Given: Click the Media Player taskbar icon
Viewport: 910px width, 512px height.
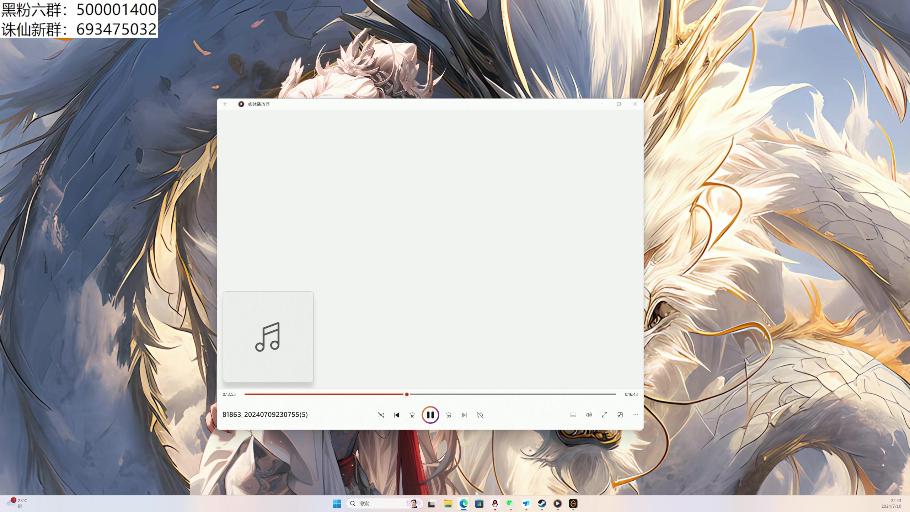Looking at the screenshot, I should point(557,503).
